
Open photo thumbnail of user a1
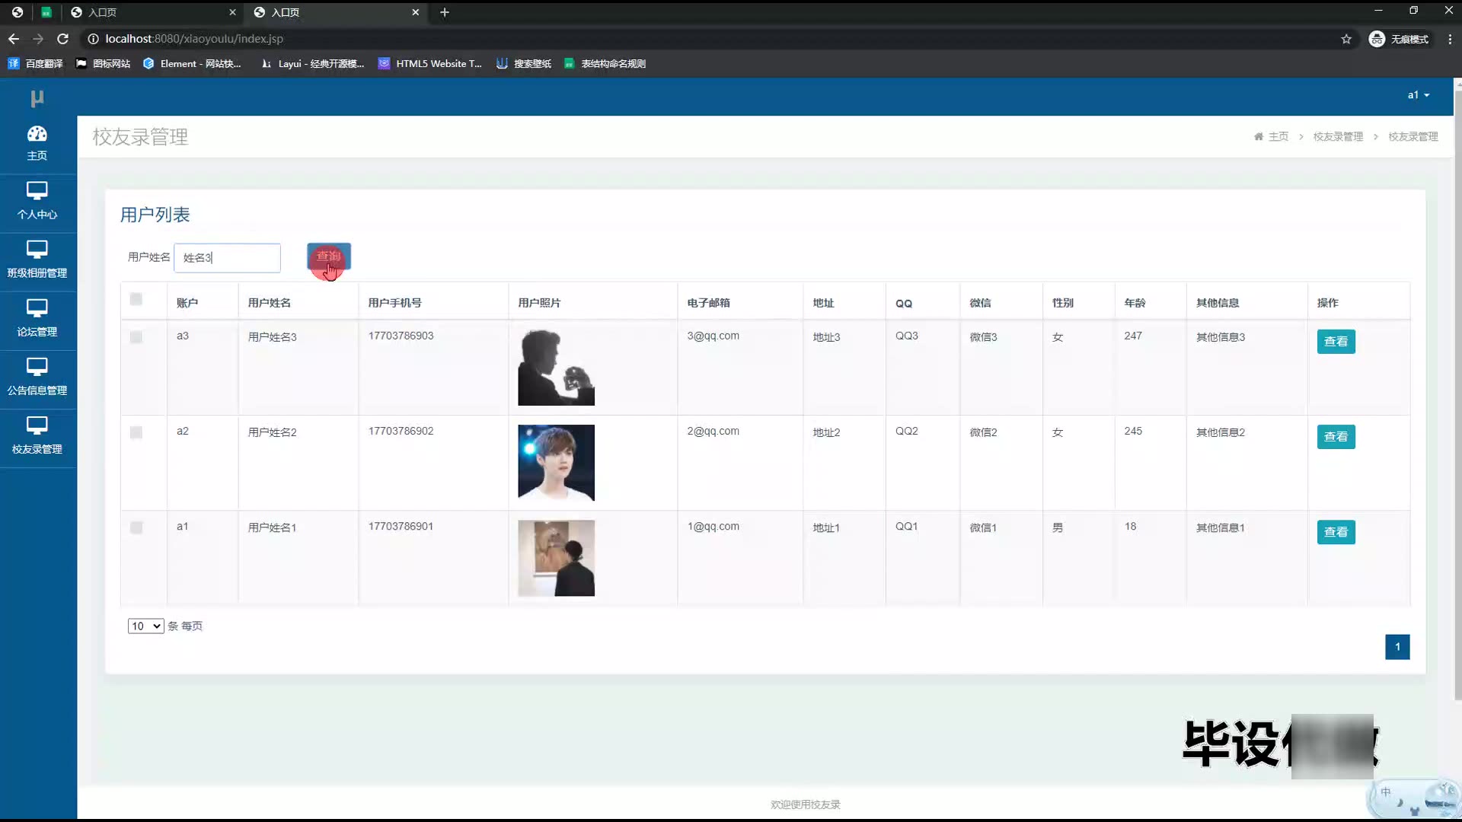coord(556,558)
